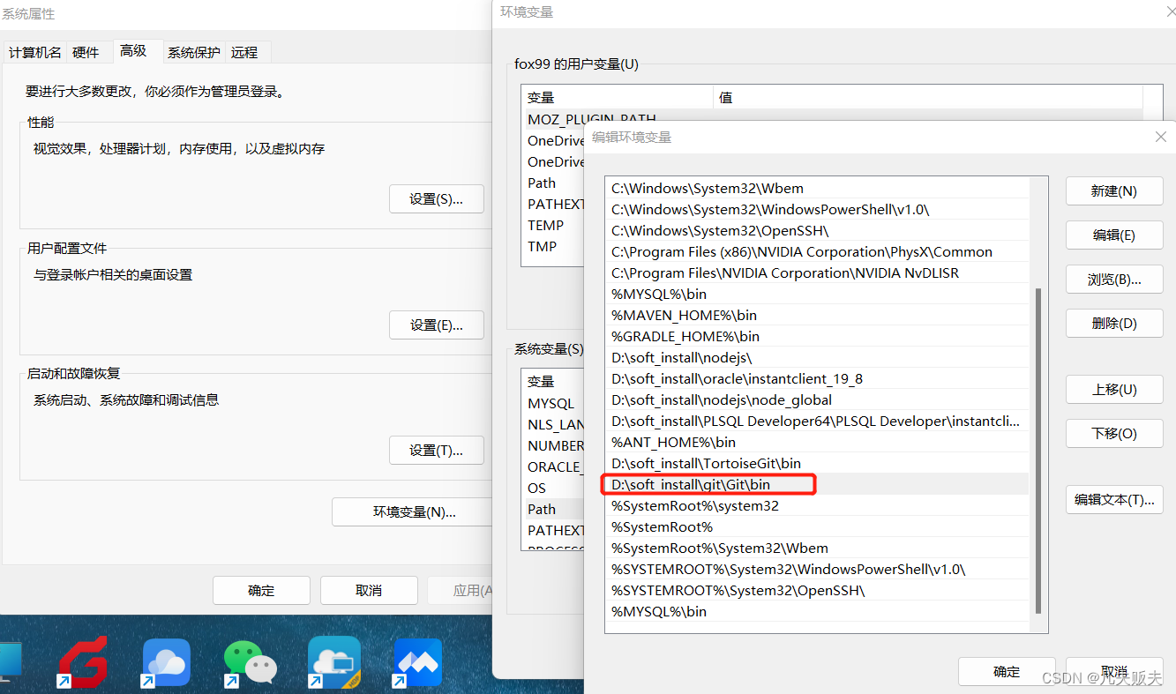The image size is (1176, 694).
Task: Select the %SystemRoot%\System32\Wbem entry
Action: pos(817,548)
